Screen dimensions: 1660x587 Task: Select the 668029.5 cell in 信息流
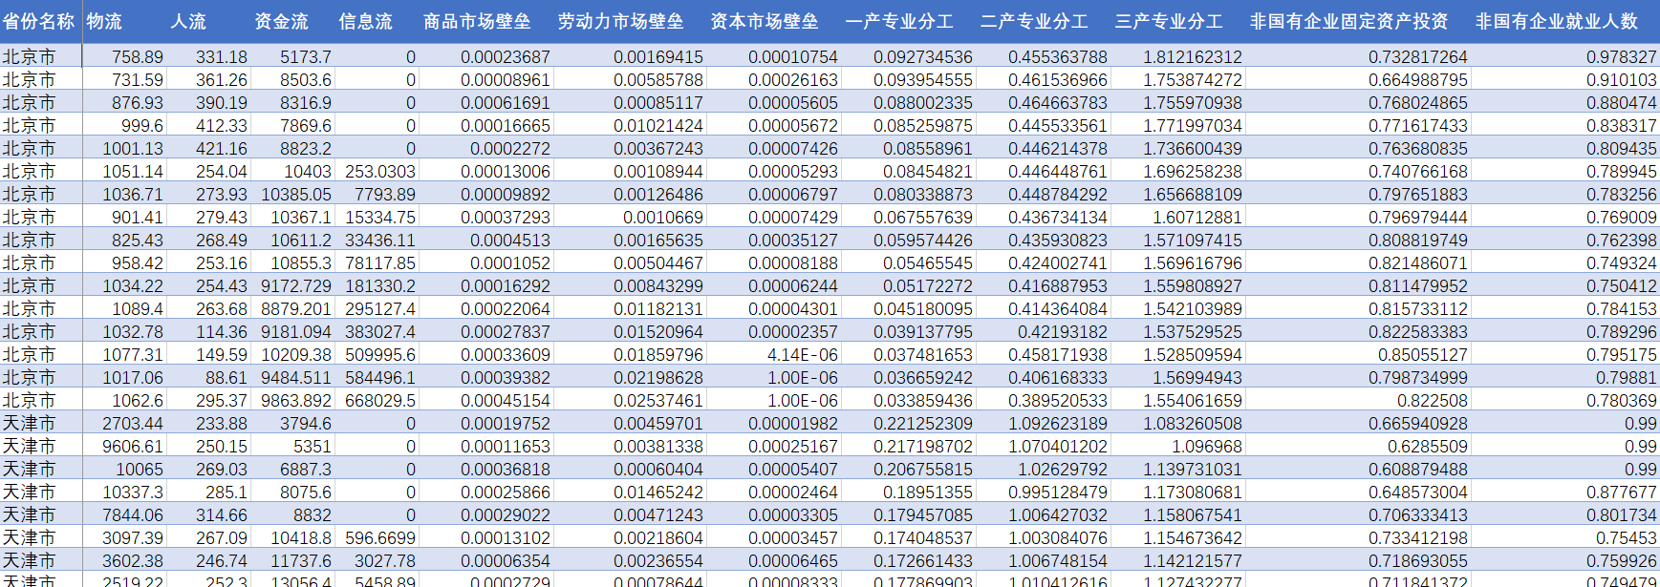[x=380, y=401]
